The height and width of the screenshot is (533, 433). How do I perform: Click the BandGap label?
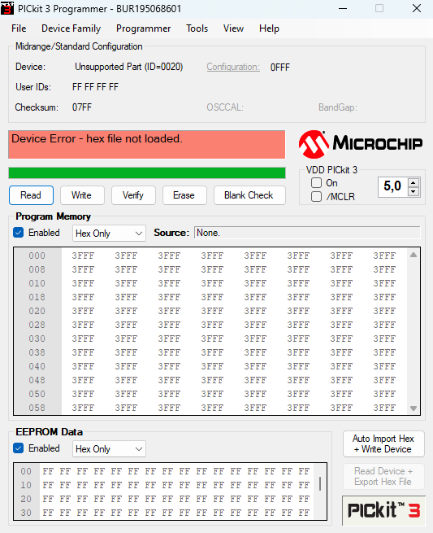(338, 107)
